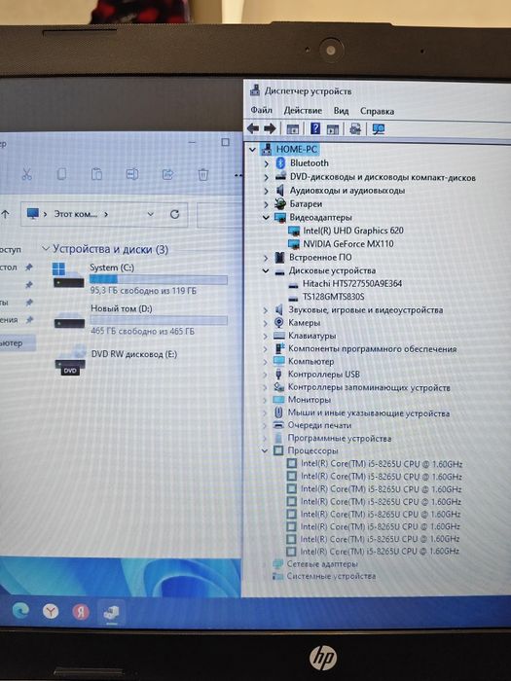
Task: Select the Программные устройства category
Action: [x=340, y=438]
